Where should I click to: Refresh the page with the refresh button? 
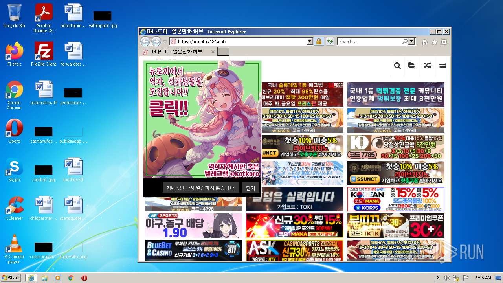(x=329, y=41)
